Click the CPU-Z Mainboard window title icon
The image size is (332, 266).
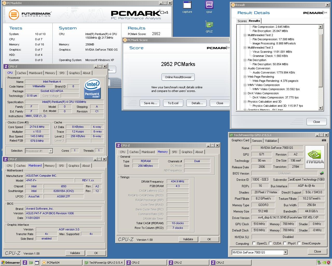tap(5, 159)
